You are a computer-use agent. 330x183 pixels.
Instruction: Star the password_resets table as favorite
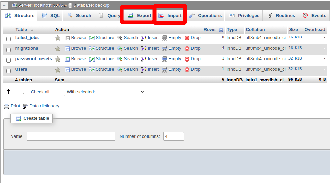click(57, 59)
